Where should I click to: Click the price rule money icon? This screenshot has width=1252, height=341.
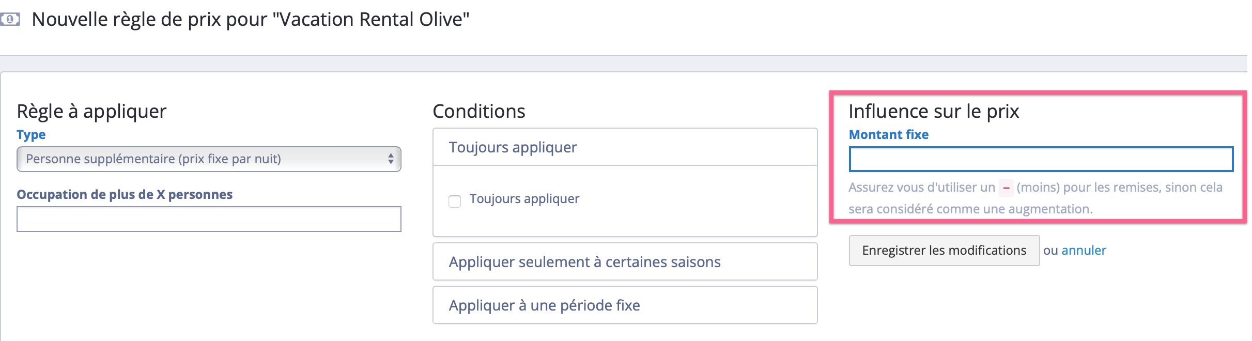[10, 20]
